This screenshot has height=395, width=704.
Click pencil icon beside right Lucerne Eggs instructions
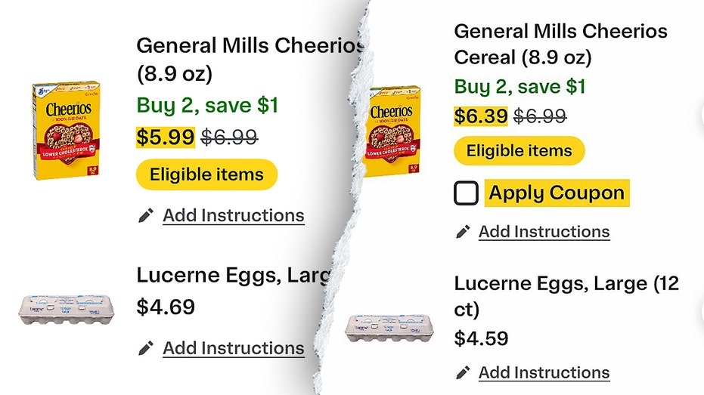click(x=463, y=372)
